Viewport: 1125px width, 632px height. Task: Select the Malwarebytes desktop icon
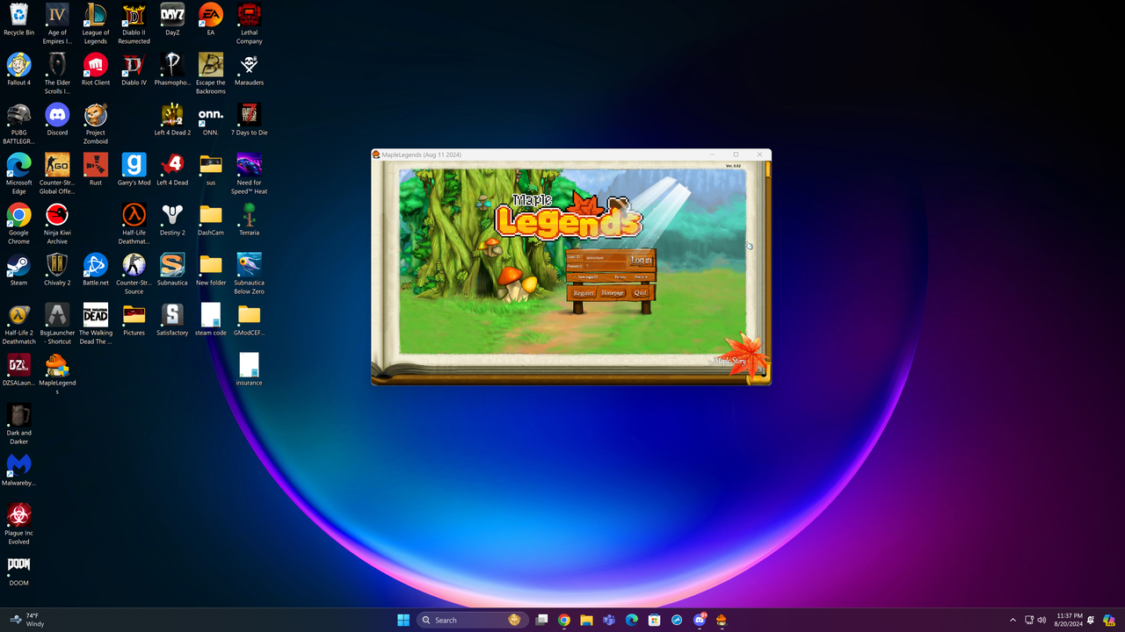click(x=18, y=470)
